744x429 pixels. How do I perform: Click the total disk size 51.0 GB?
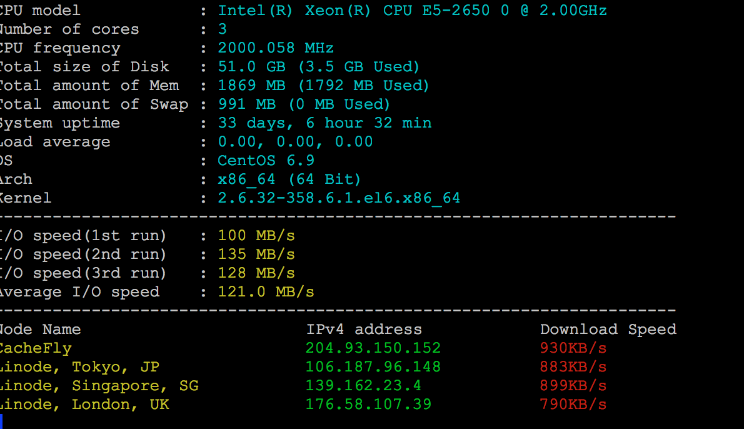[251, 67]
